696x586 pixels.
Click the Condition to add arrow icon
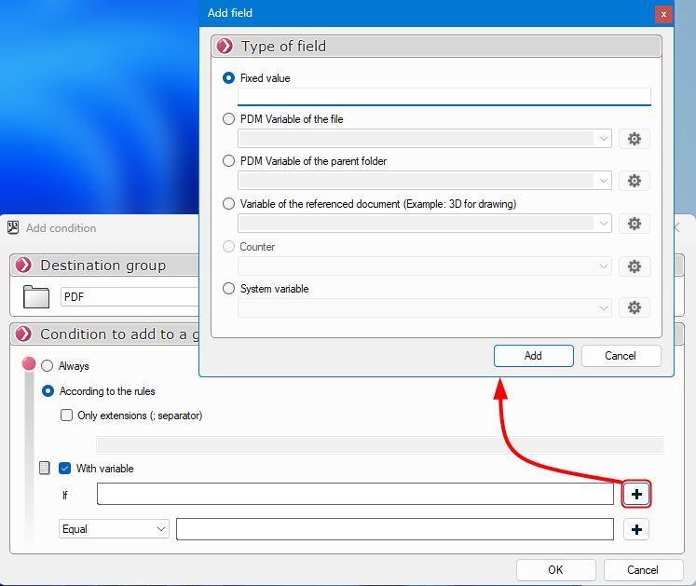point(23,334)
